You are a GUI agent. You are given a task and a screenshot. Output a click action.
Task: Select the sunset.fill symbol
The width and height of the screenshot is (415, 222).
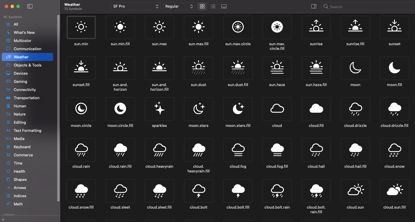(81, 68)
